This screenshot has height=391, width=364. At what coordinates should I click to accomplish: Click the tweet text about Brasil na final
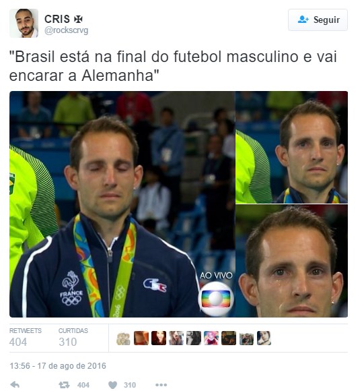click(173, 66)
